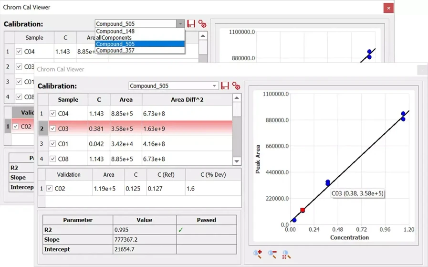
Task: Click the Passed column header
Action: click(x=207, y=220)
